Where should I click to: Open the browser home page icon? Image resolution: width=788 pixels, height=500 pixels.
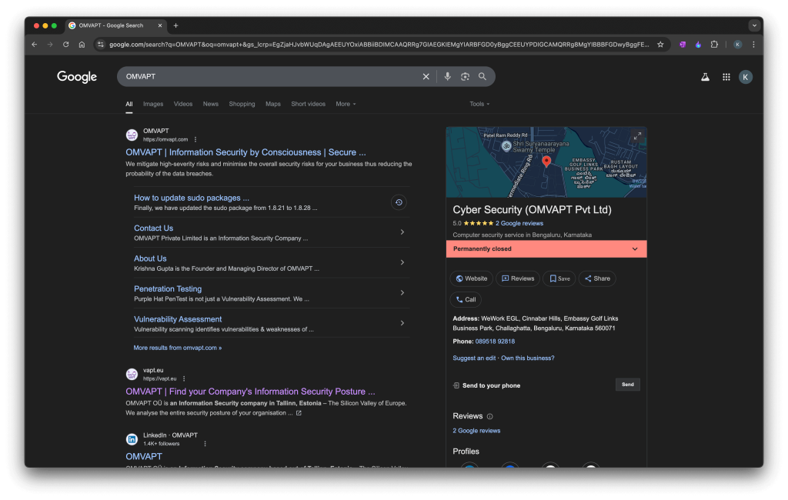(82, 44)
